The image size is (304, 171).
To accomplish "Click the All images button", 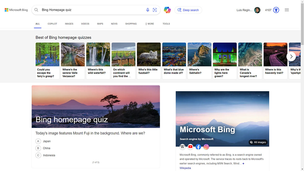I will point(258,142).
